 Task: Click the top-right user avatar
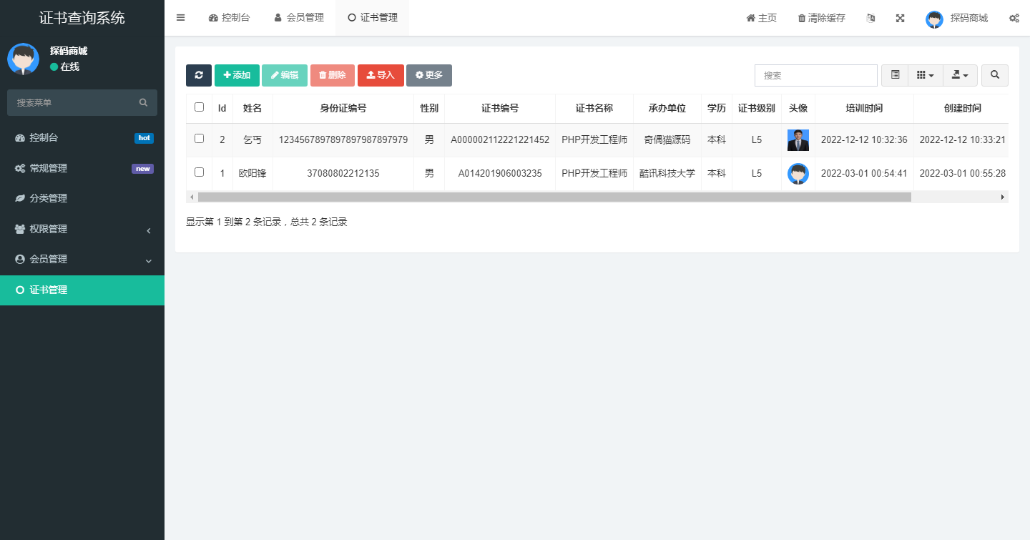(934, 19)
